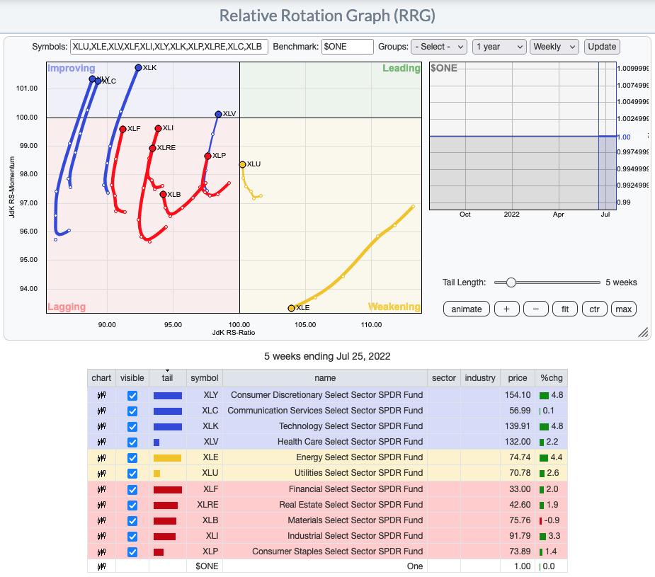The width and height of the screenshot is (655, 577).
Task: Zoom in with the plus button
Action: [507, 309]
